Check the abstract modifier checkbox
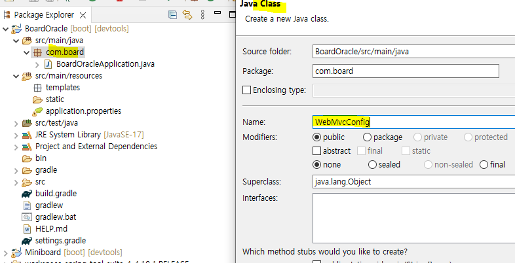The width and height of the screenshot is (515, 263). (x=316, y=151)
